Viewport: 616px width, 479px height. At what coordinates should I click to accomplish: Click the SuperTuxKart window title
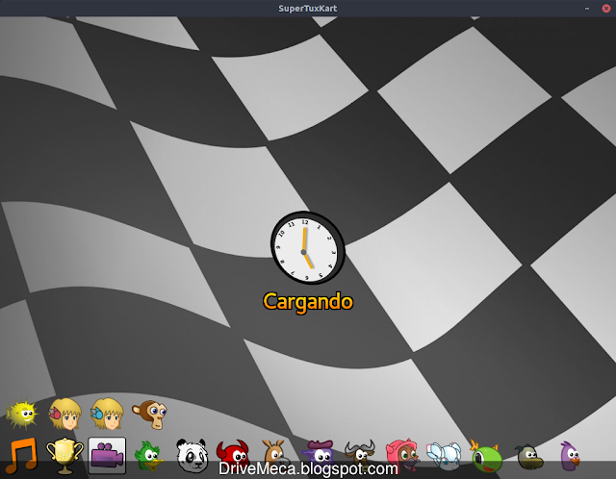[x=308, y=9]
